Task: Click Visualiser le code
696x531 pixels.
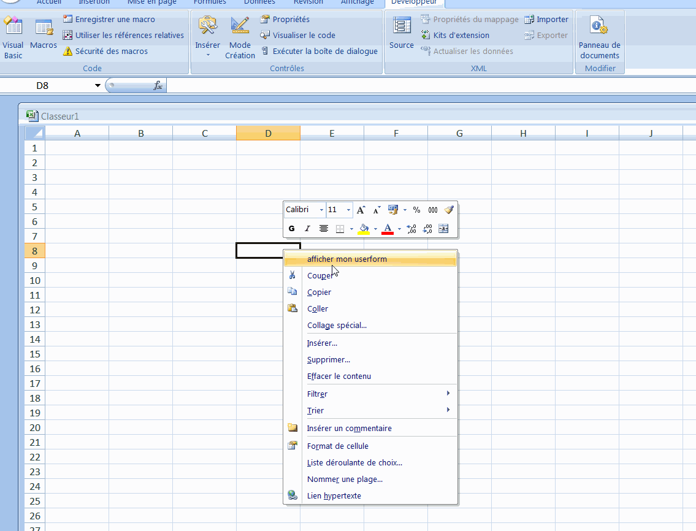Action: coord(298,35)
